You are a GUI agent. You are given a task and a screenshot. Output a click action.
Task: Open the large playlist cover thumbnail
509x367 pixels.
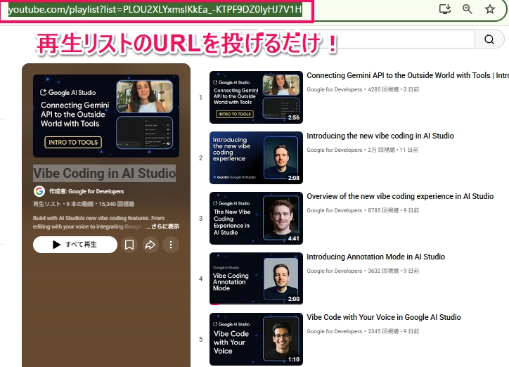tap(106, 116)
